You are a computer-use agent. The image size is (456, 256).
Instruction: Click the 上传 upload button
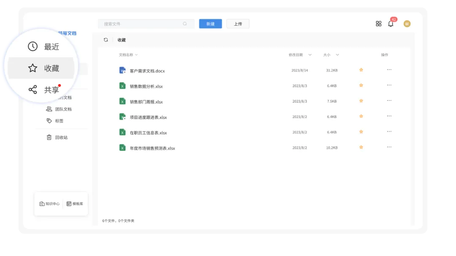click(238, 24)
